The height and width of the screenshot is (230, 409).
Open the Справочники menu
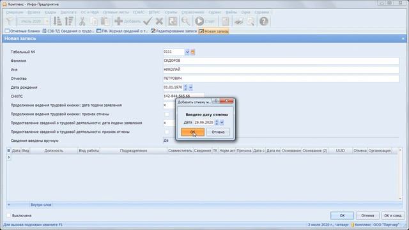click(193, 12)
